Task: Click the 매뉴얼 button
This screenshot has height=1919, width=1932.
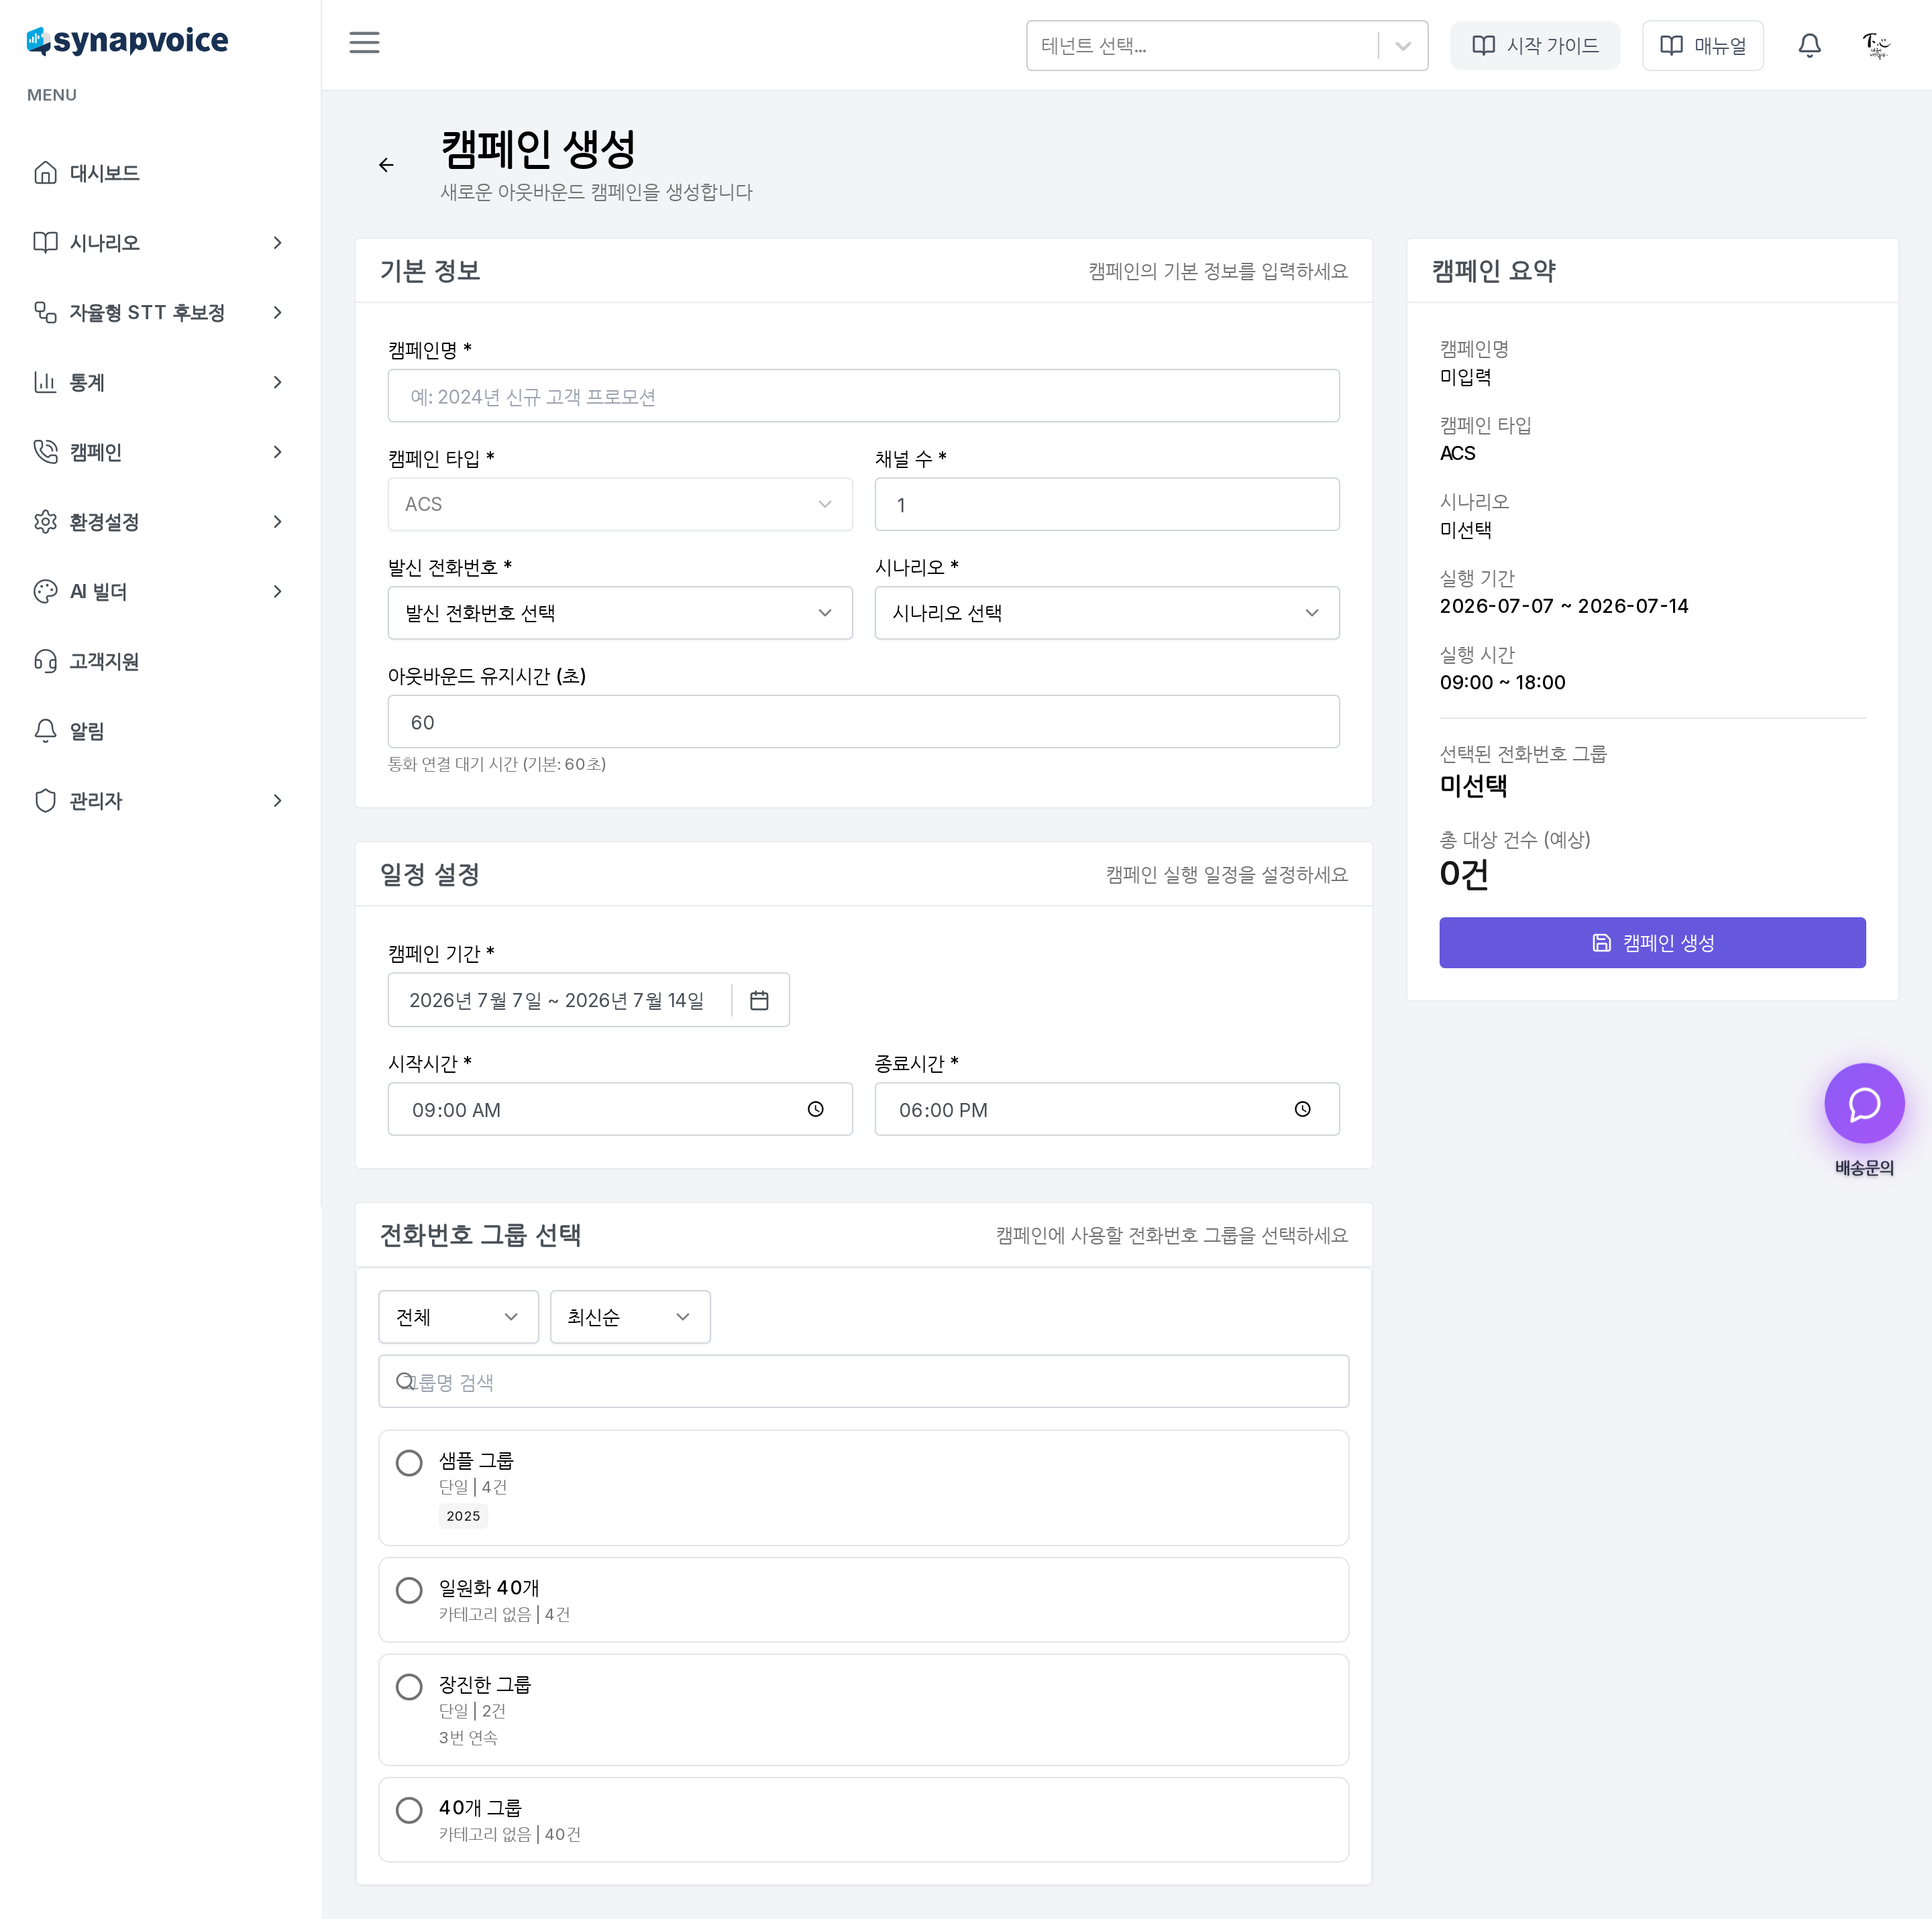Action: click(x=1703, y=46)
